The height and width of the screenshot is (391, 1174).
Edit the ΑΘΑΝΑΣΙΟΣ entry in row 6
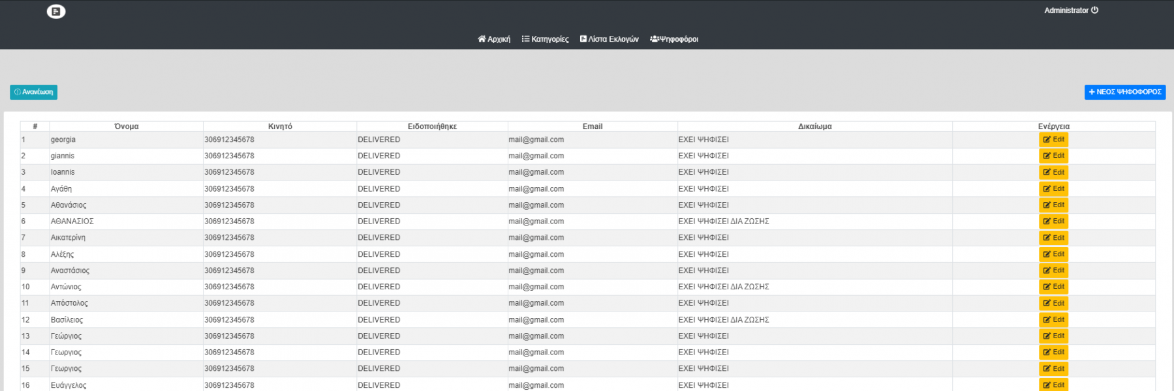[1053, 222]
